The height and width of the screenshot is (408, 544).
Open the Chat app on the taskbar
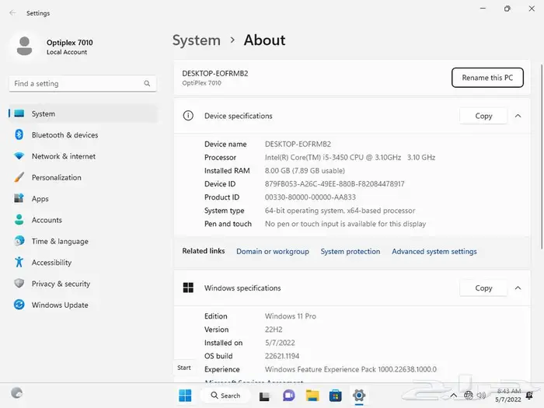[x=288, y=395]
